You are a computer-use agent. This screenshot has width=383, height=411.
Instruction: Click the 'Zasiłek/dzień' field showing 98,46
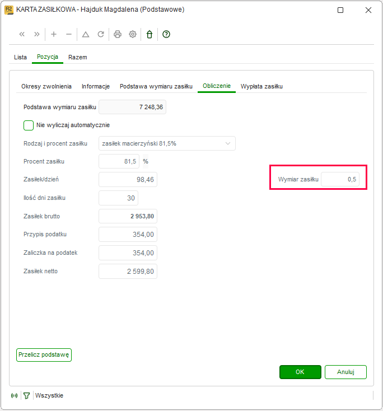(x=128, y=180)
